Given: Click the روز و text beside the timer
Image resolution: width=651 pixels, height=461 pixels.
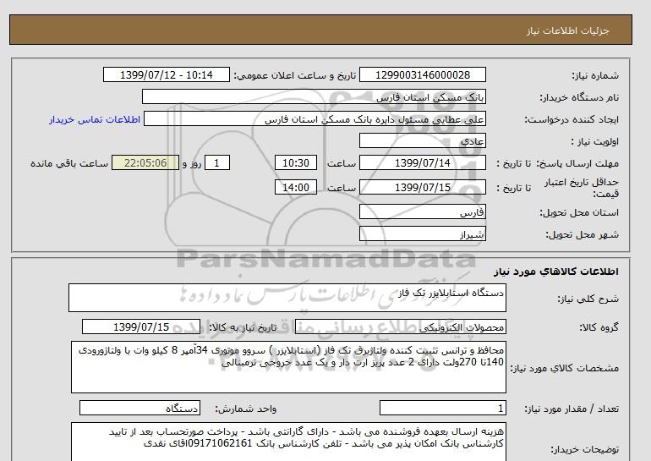Looking at the screenshot, I should (192, 163).
